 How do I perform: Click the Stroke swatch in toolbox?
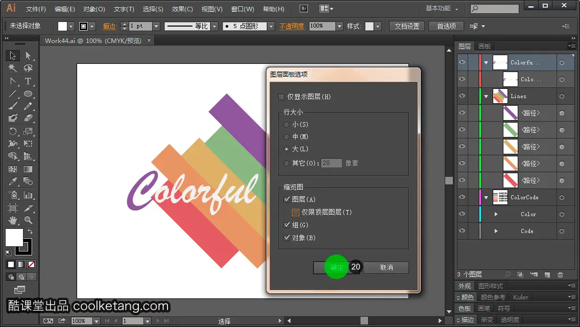click(25, 247)
